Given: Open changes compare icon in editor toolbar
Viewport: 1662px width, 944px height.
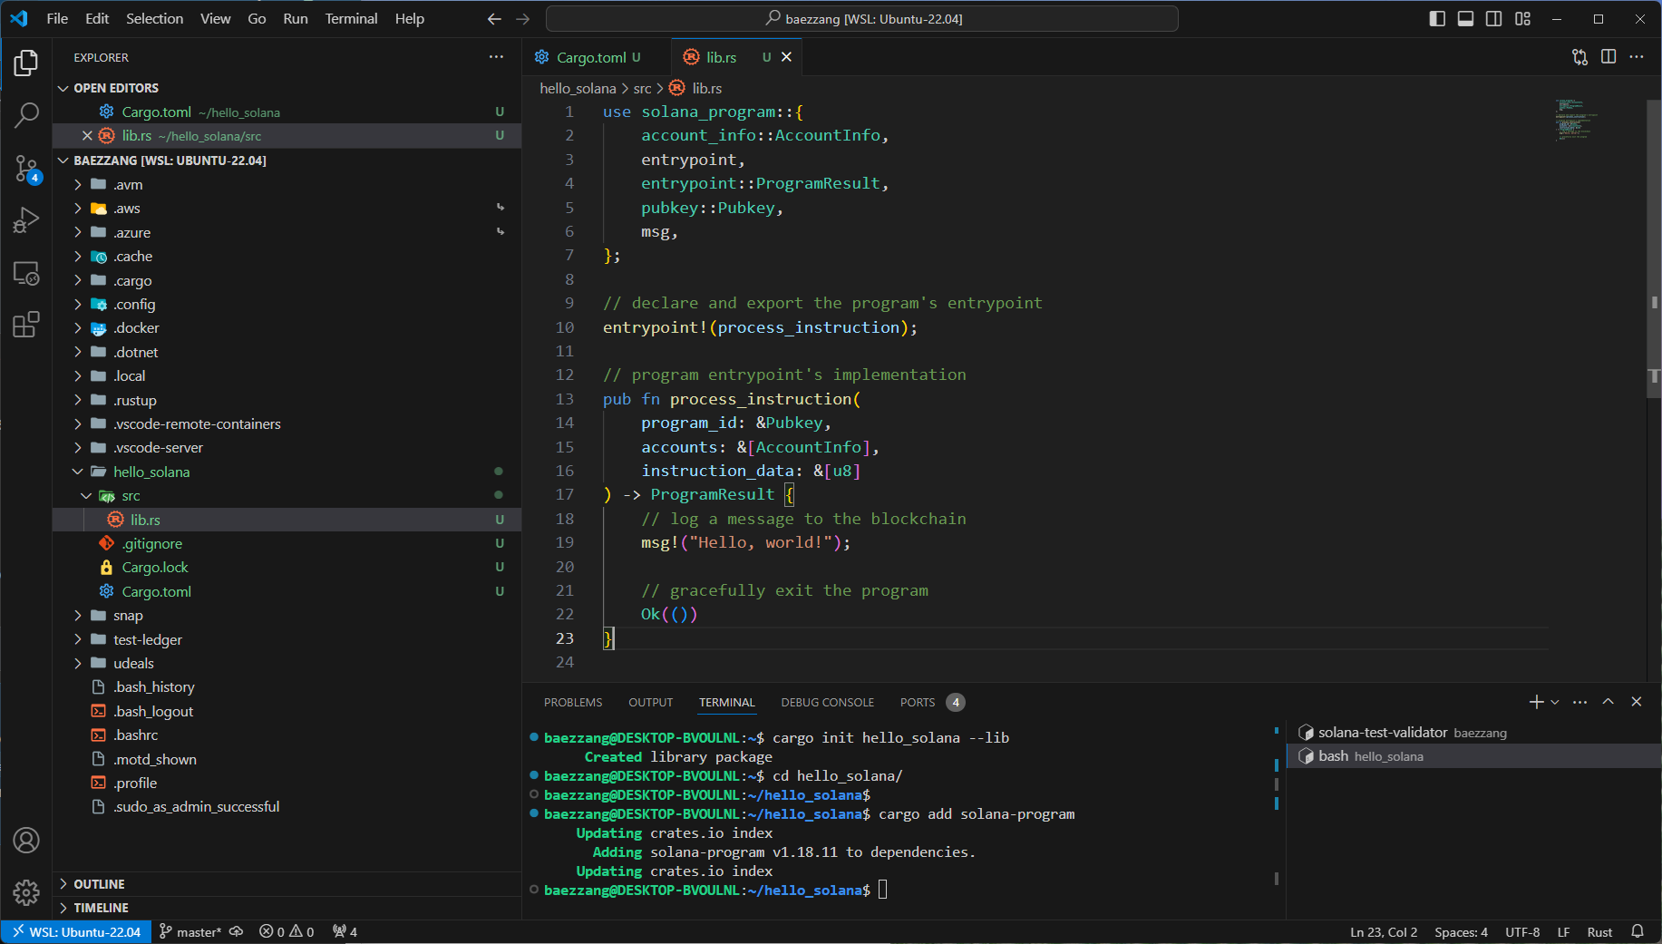Looking at the screenshot, I should tap(1579, 57).
